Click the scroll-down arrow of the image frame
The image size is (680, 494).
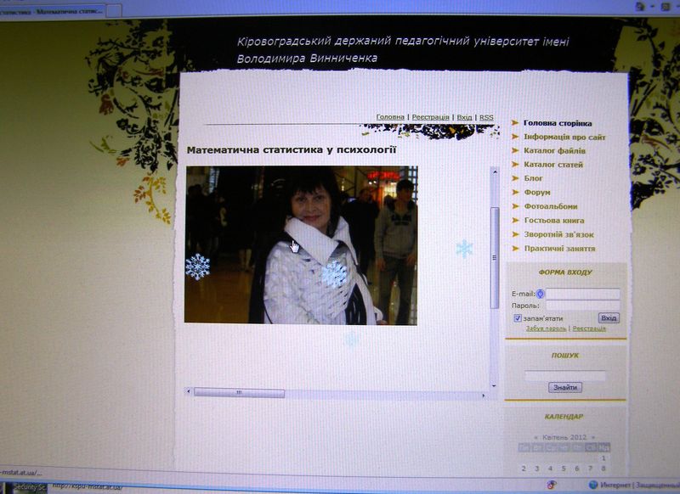(494, 385)
